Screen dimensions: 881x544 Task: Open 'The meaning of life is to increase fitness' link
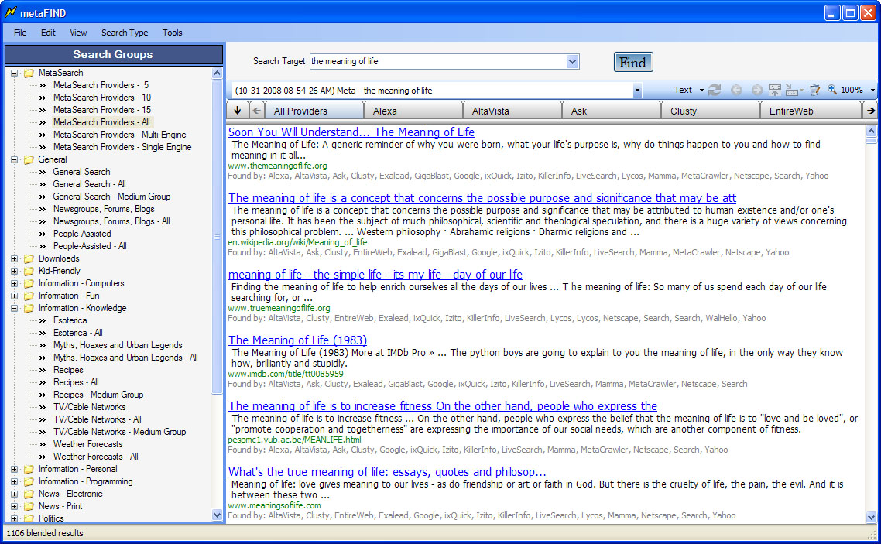point(443,406)
